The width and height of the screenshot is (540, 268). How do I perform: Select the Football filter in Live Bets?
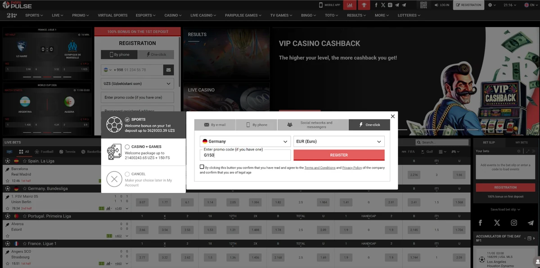(44, 152)
